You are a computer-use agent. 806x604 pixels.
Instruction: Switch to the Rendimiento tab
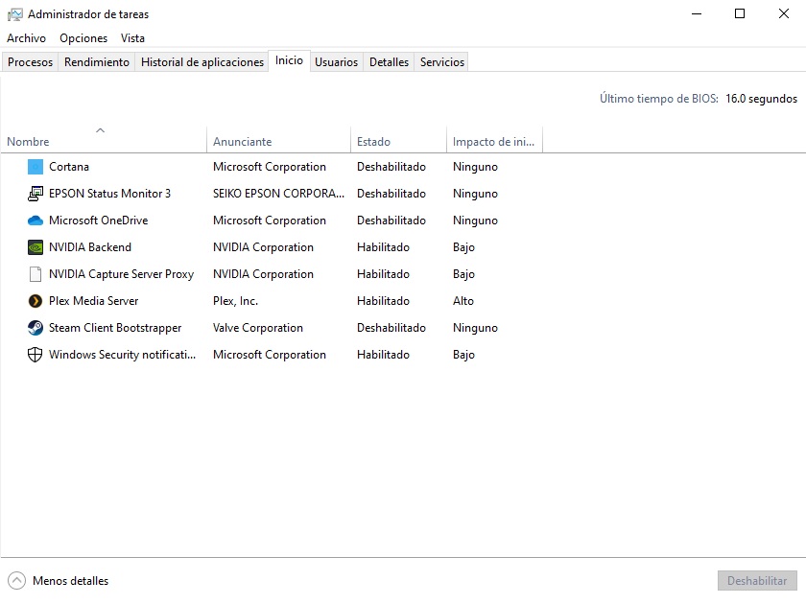pos(97,62)
